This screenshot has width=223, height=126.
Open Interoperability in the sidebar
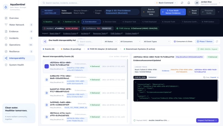[x=19, y=58]
